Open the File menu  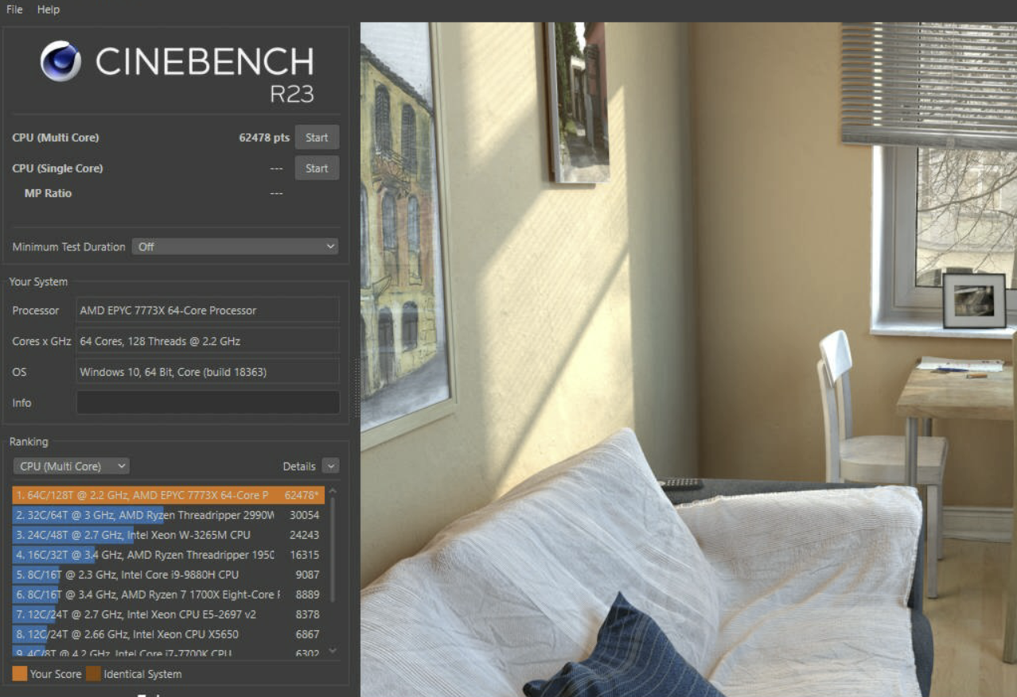tap(14, 10)
